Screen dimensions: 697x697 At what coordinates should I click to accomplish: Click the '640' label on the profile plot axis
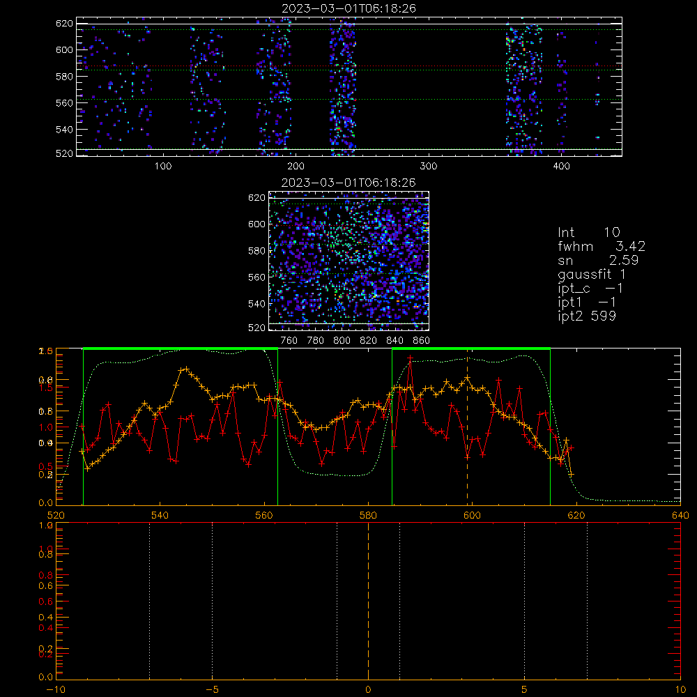(680, 516)
